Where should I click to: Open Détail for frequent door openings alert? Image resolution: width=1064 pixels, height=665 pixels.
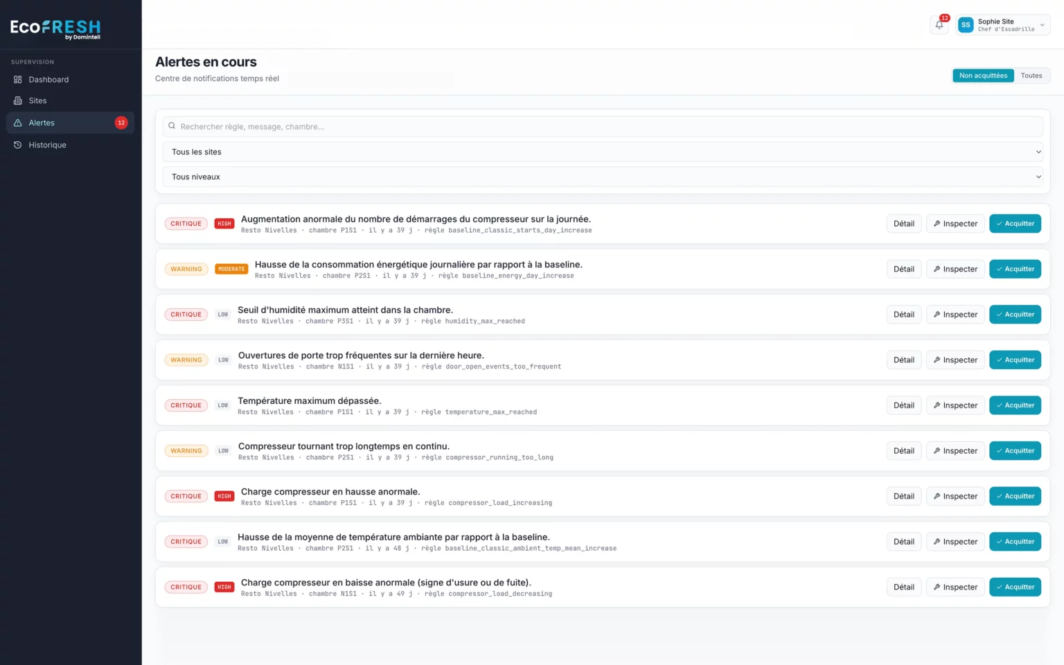tap(904, 360)
